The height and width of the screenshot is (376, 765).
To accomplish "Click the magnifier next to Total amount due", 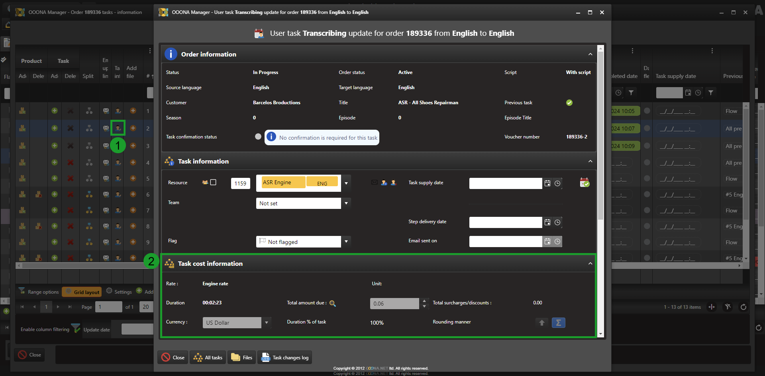I will tap(333, 304).
